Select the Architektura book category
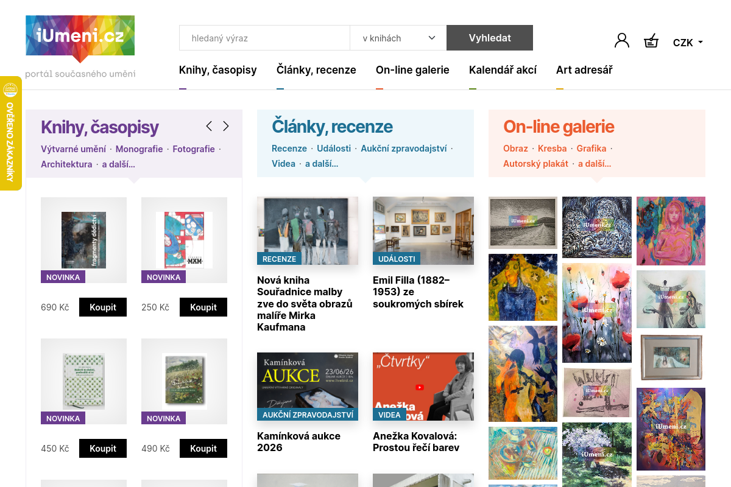Screen dimensions: 731x487 (66, 164)
